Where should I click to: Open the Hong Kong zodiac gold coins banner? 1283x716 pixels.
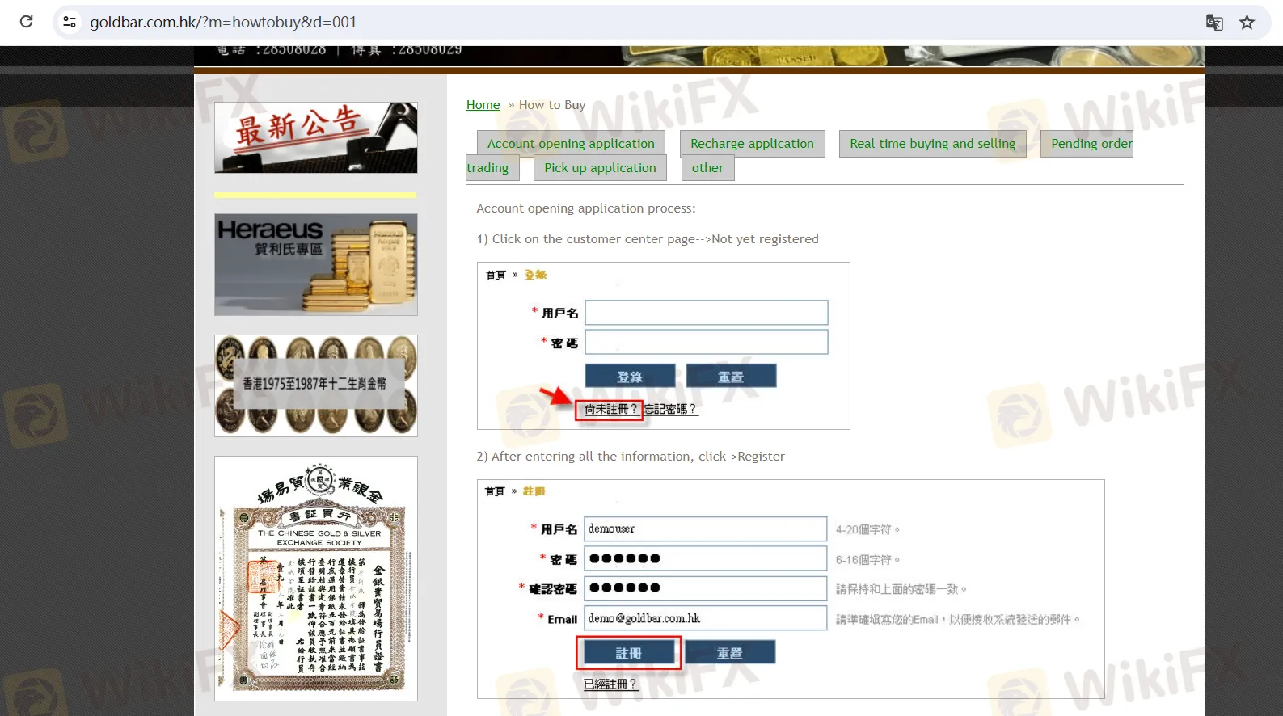coord(315,385)
